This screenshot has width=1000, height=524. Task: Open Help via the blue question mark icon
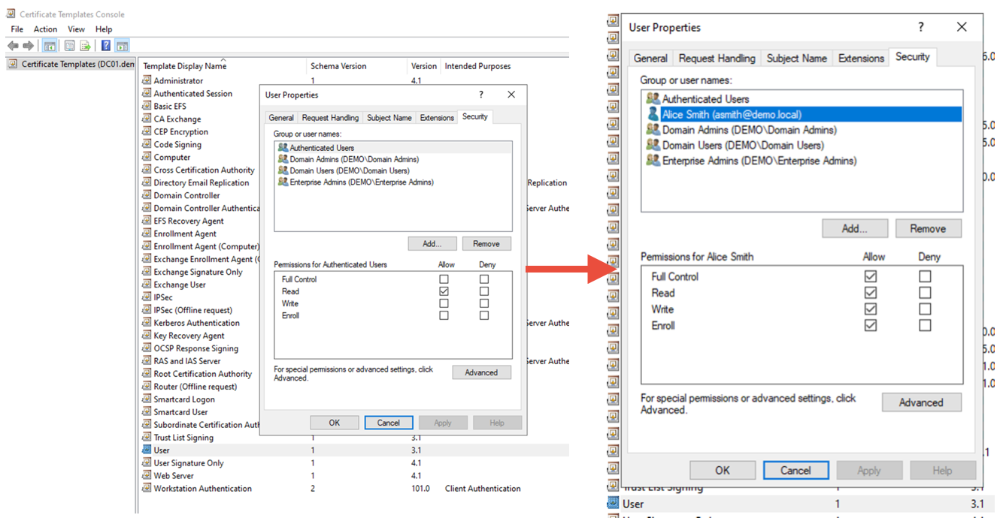click(105, 45)
